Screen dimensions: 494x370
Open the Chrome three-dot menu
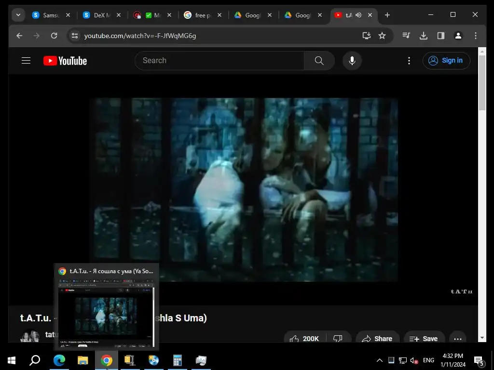pyautogui.click(x=475, y=36)
